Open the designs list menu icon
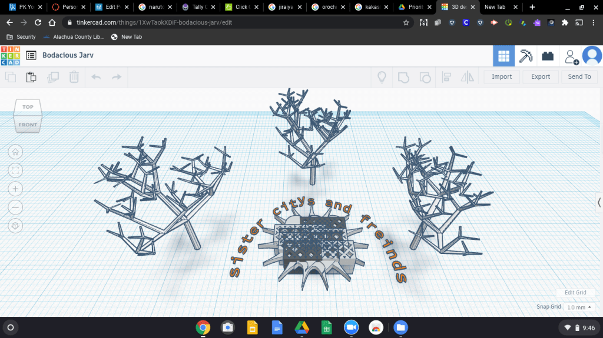This screenshot has height=338, width=603. (x=31, y=55)
